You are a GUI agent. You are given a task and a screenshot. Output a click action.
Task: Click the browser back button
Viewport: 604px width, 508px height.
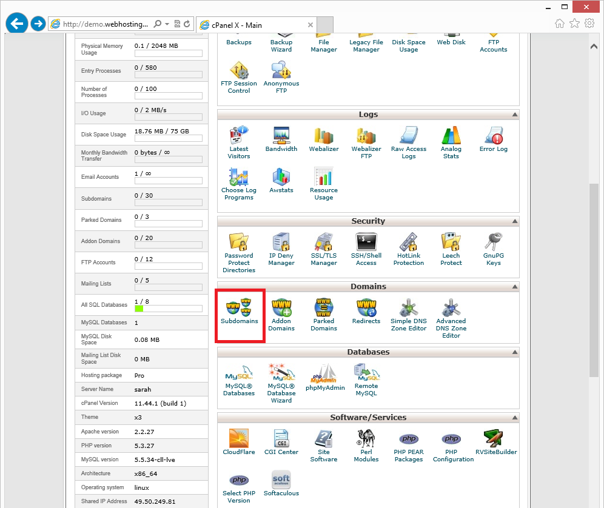coord(17,24)
